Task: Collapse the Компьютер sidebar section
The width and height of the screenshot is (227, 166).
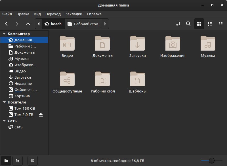Action: point(4,34)
